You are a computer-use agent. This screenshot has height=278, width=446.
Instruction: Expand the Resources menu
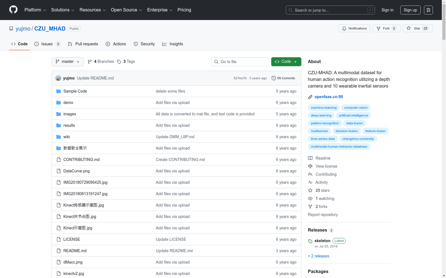(93, 10)
